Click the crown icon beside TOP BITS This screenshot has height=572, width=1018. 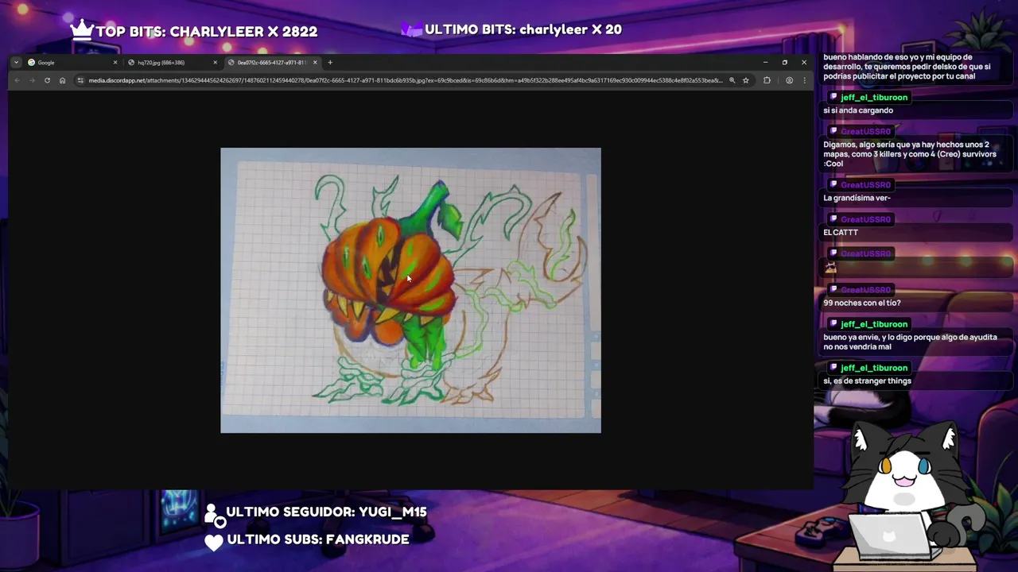81,30
